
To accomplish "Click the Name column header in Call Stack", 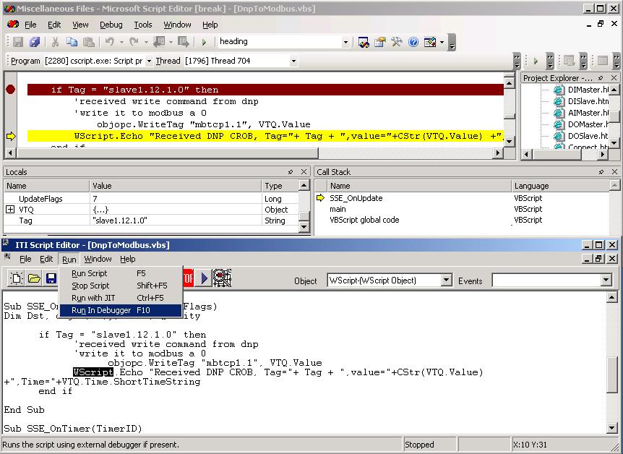I will 419,186.
